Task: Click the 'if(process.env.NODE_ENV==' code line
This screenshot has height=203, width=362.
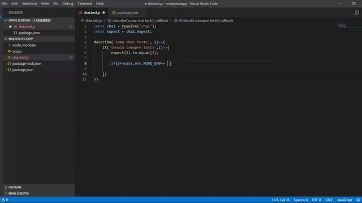Action: (141, 63)
